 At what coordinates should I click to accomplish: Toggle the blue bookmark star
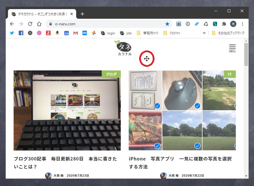167,24
